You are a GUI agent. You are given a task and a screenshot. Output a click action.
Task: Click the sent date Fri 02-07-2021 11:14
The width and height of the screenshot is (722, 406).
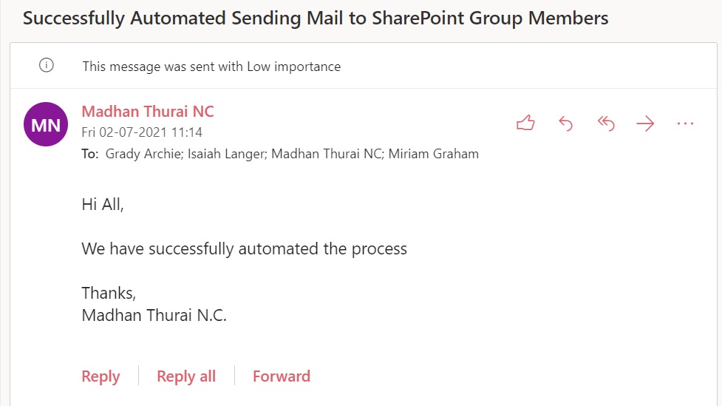[x=142, y=132]
